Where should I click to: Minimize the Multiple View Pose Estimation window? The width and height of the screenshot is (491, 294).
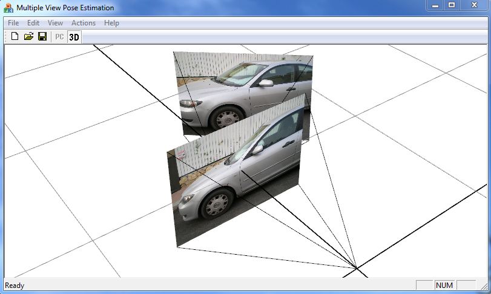coord(435,5)
